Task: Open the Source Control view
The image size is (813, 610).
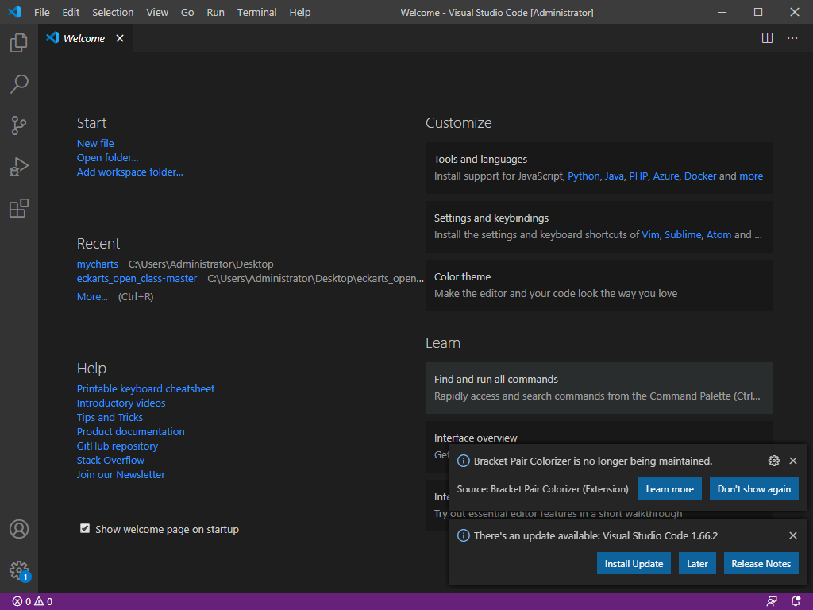Action: (x=19, y=125)
